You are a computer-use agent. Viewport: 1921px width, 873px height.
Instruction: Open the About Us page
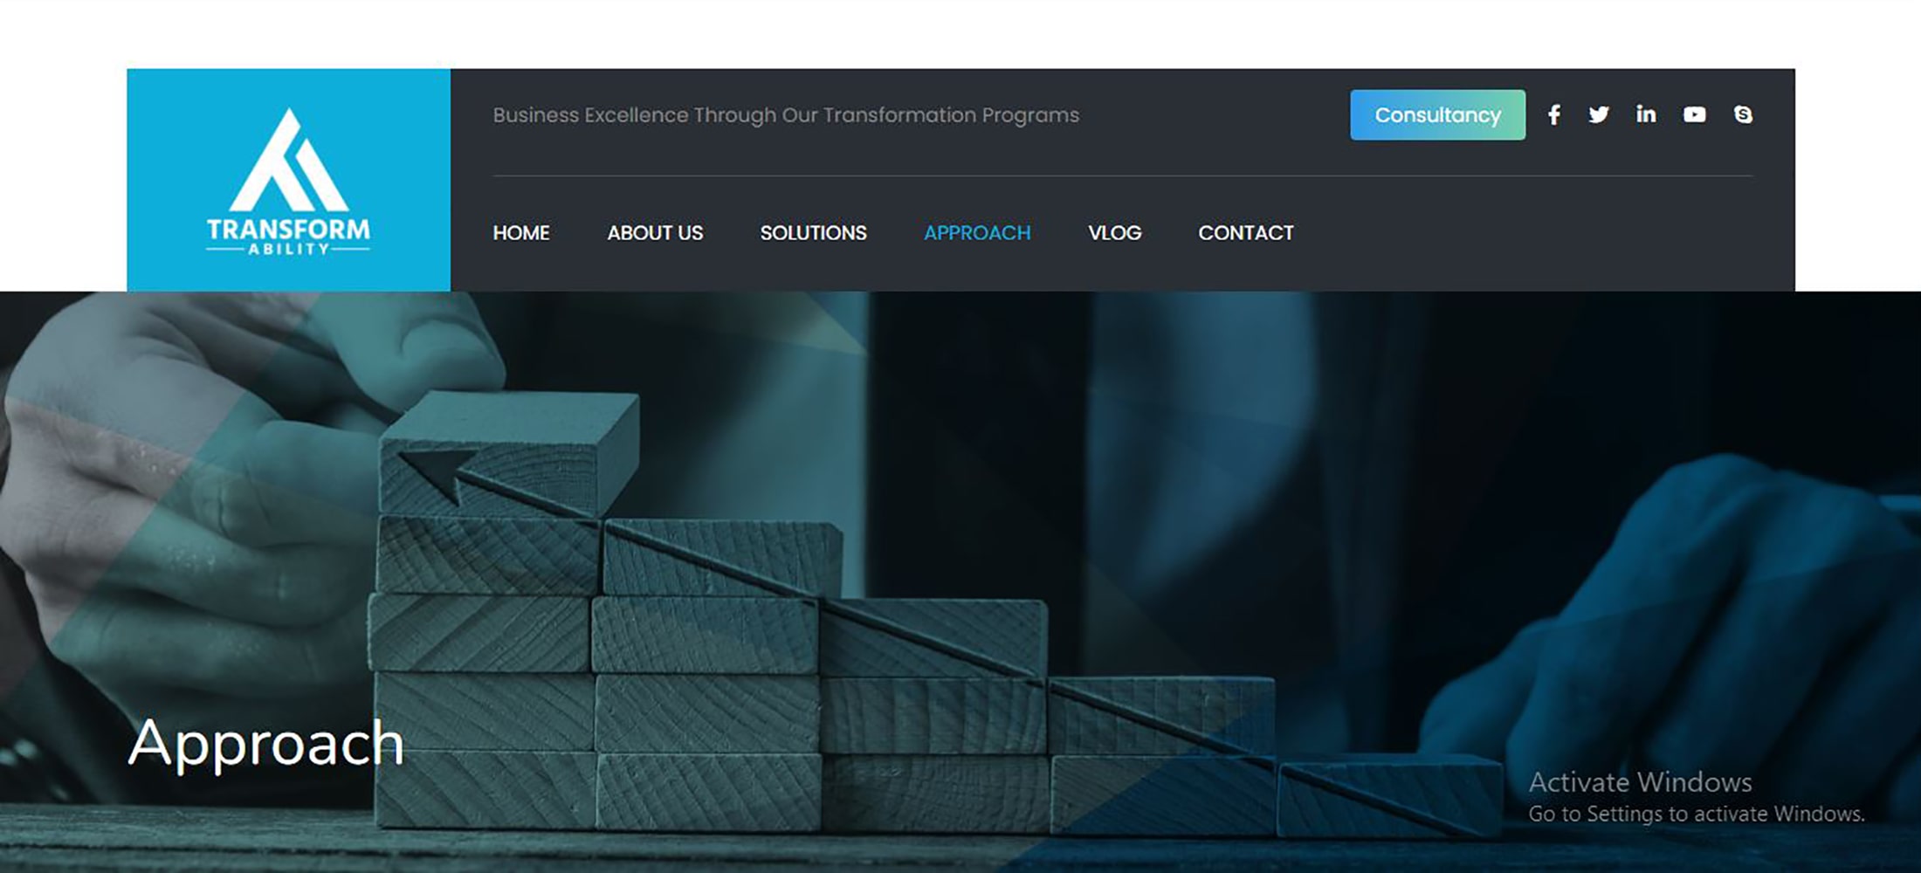(x=655, y=233)
